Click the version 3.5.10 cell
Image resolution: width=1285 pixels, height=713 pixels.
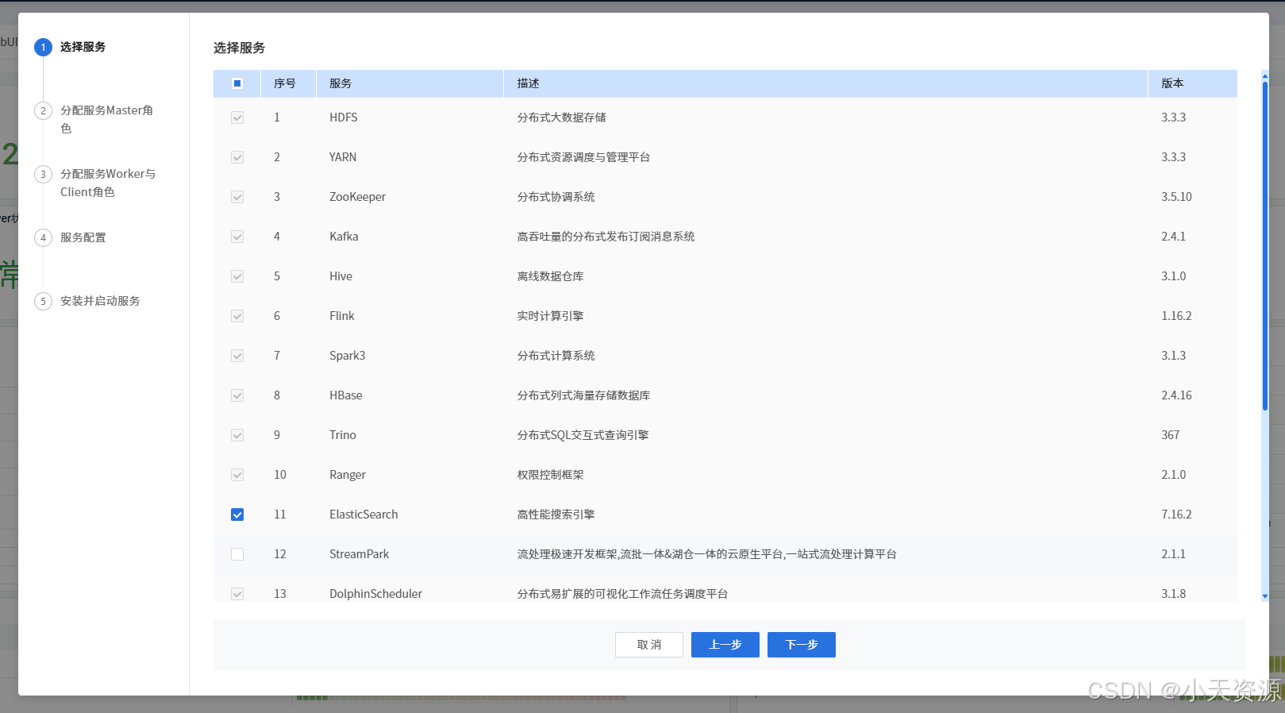1176,197
